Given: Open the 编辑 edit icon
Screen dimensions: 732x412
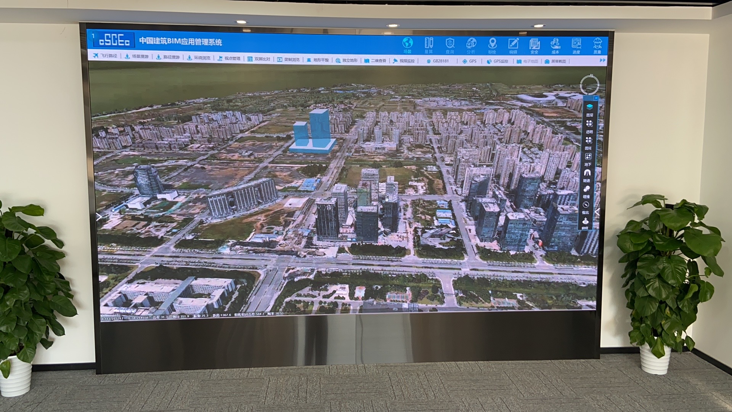Looking at the screenshot, I should pyautogui.click(x=513, y=44).
